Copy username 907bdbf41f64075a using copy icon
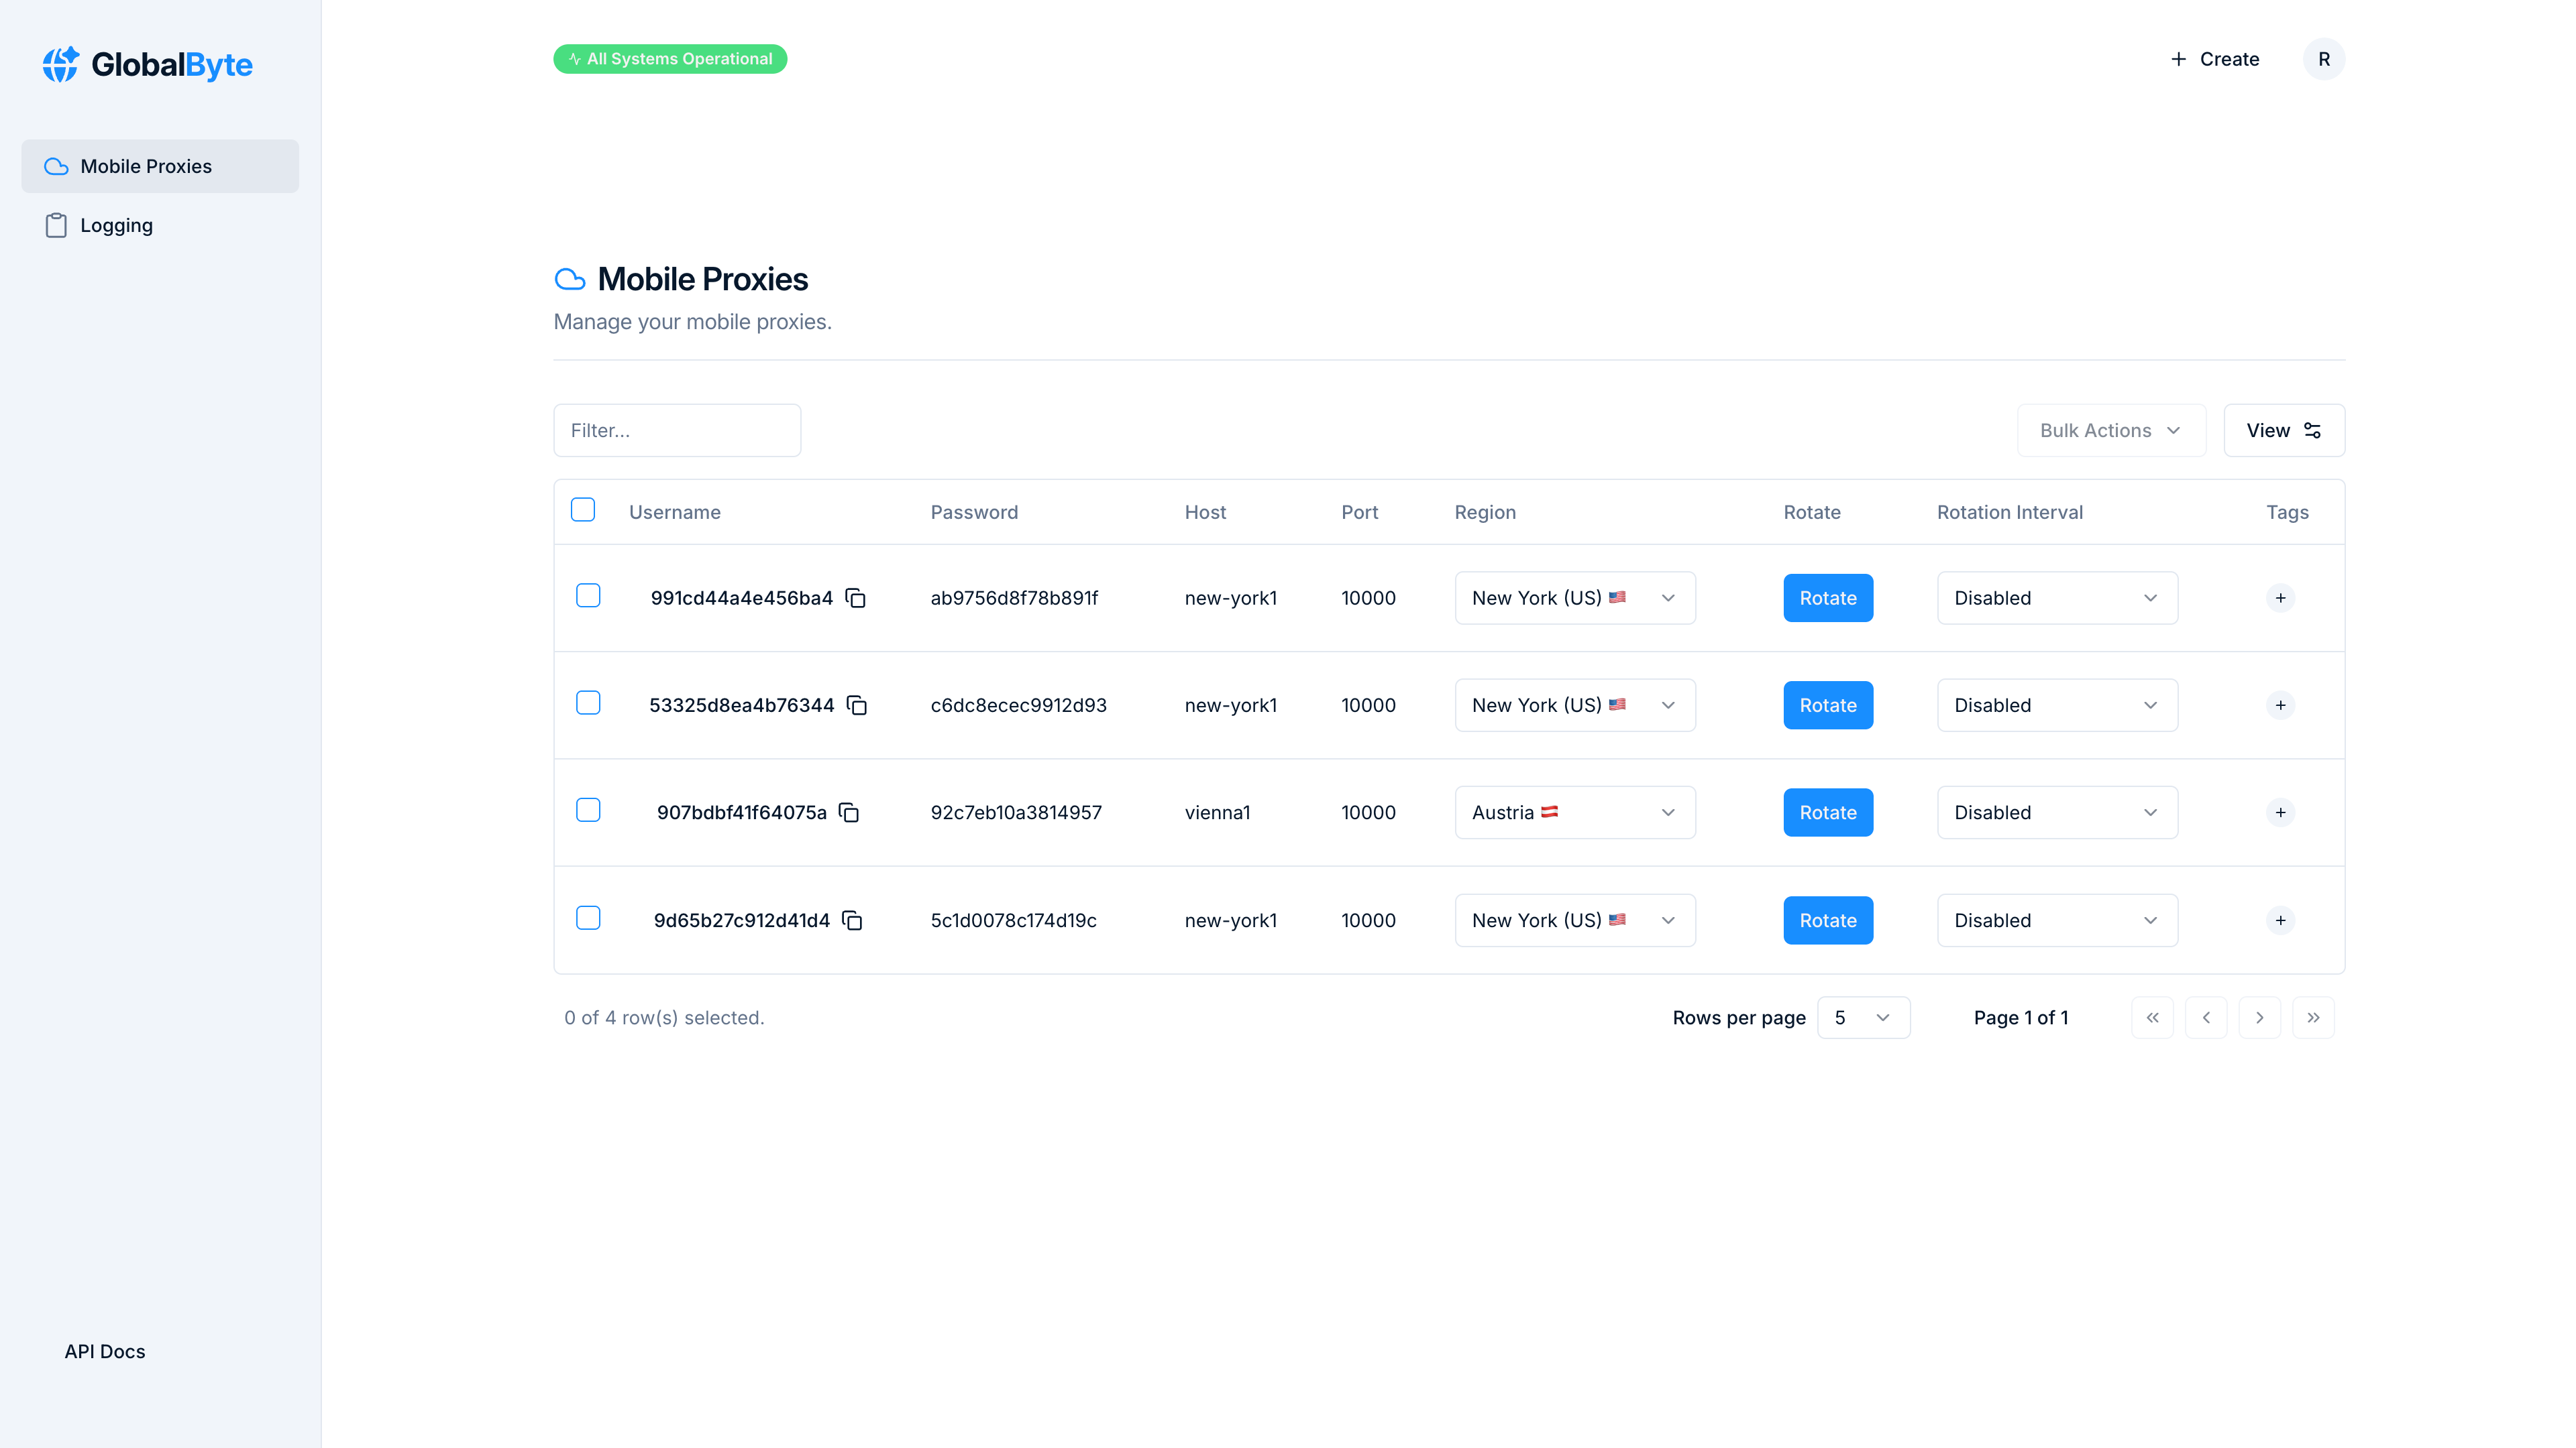The height and width of the screenshot is (1448, 2576). point(849,812)
